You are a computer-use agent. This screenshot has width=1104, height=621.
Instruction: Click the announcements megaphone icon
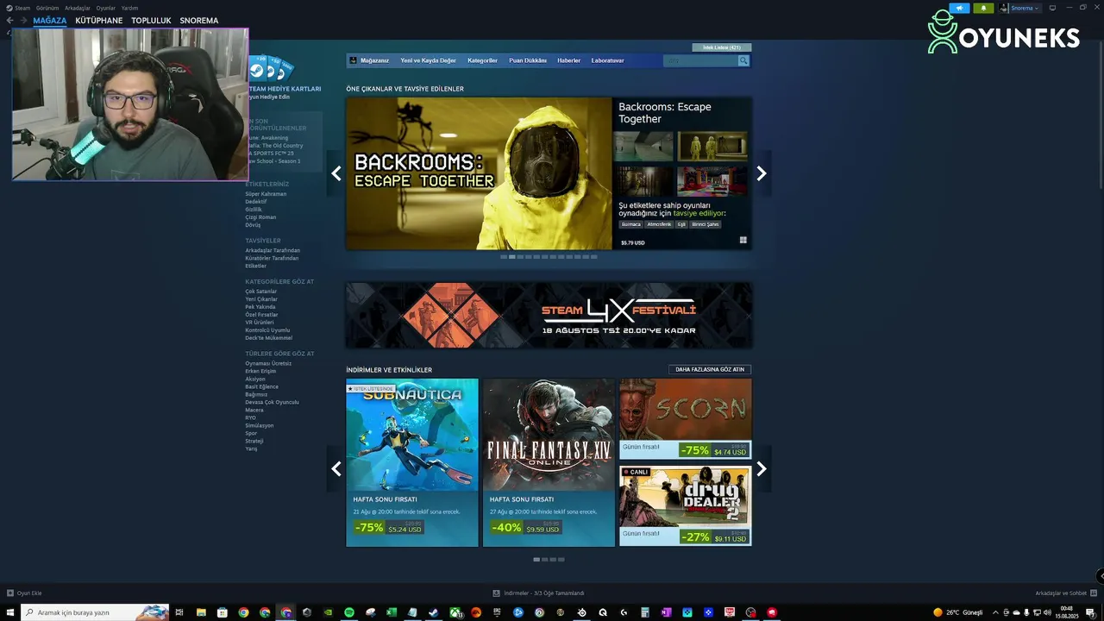[x=959, y=8]
